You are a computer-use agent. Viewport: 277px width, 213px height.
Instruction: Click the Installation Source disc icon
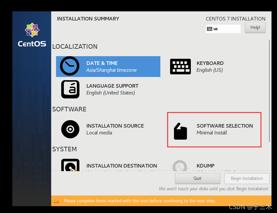(x=70, y=129)
